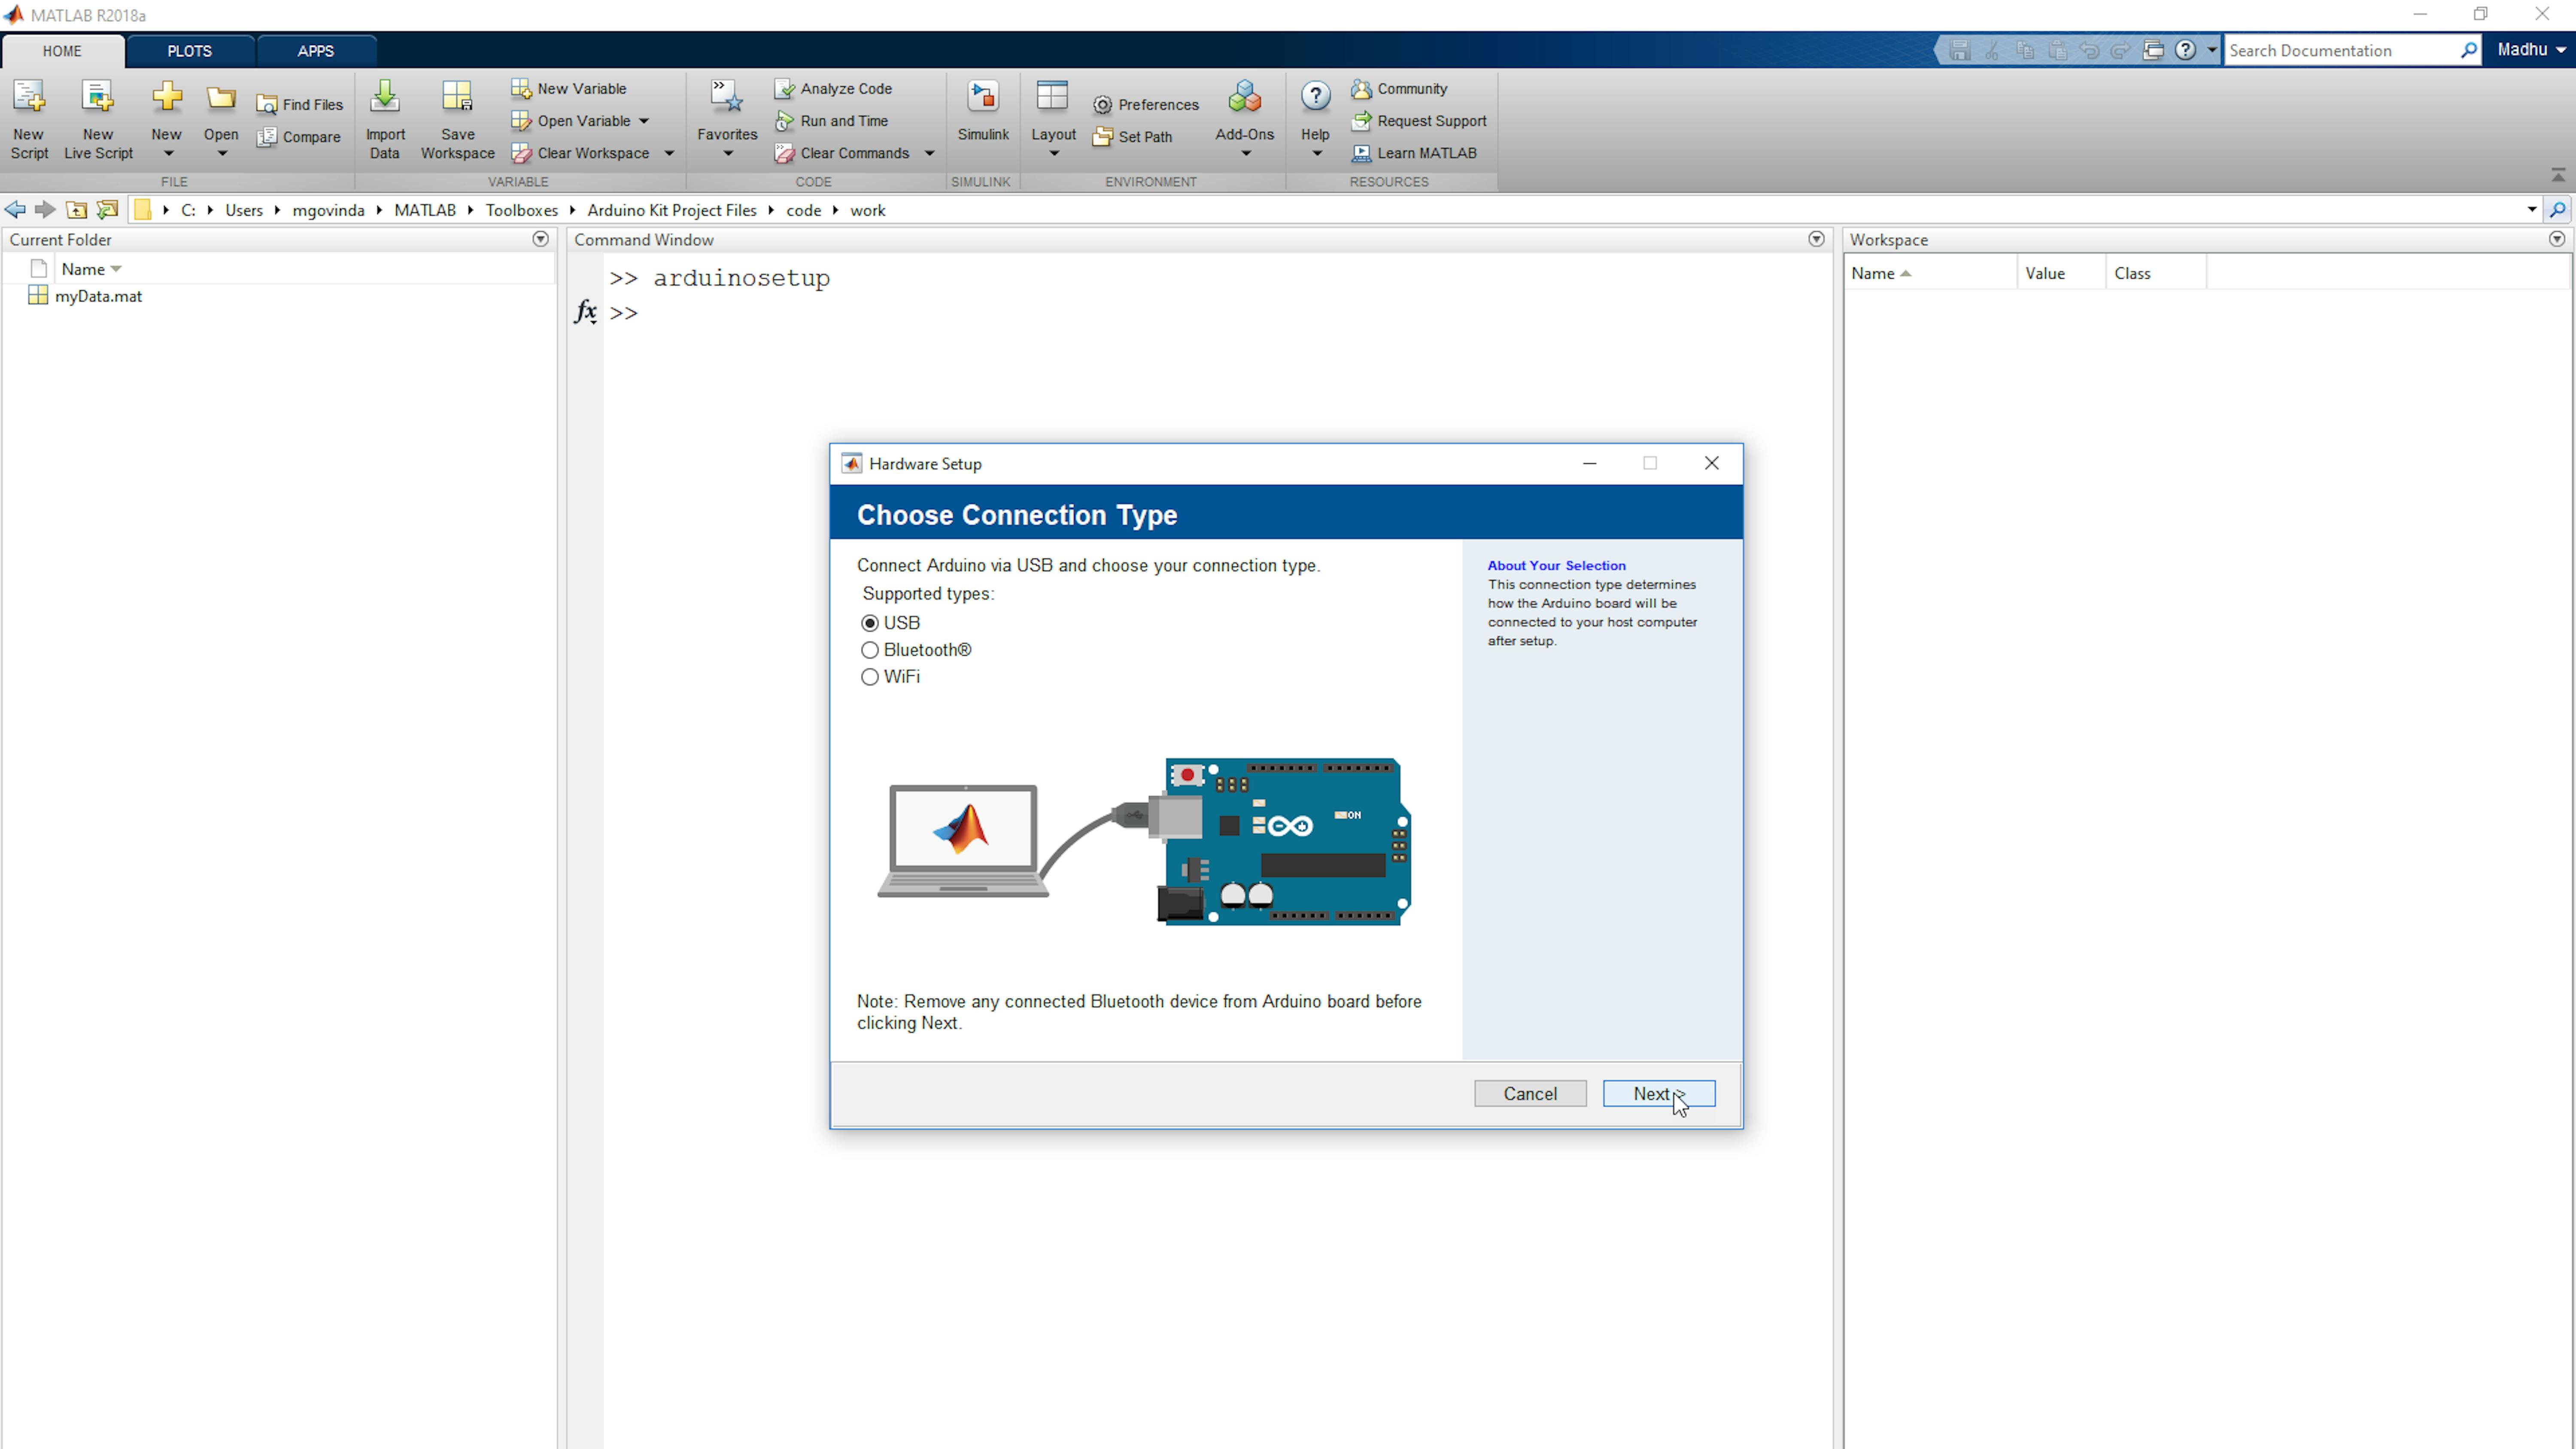Click the fx function browser icon
The height and width of the screenshot is (1449, 2576).
click(586, 312)
